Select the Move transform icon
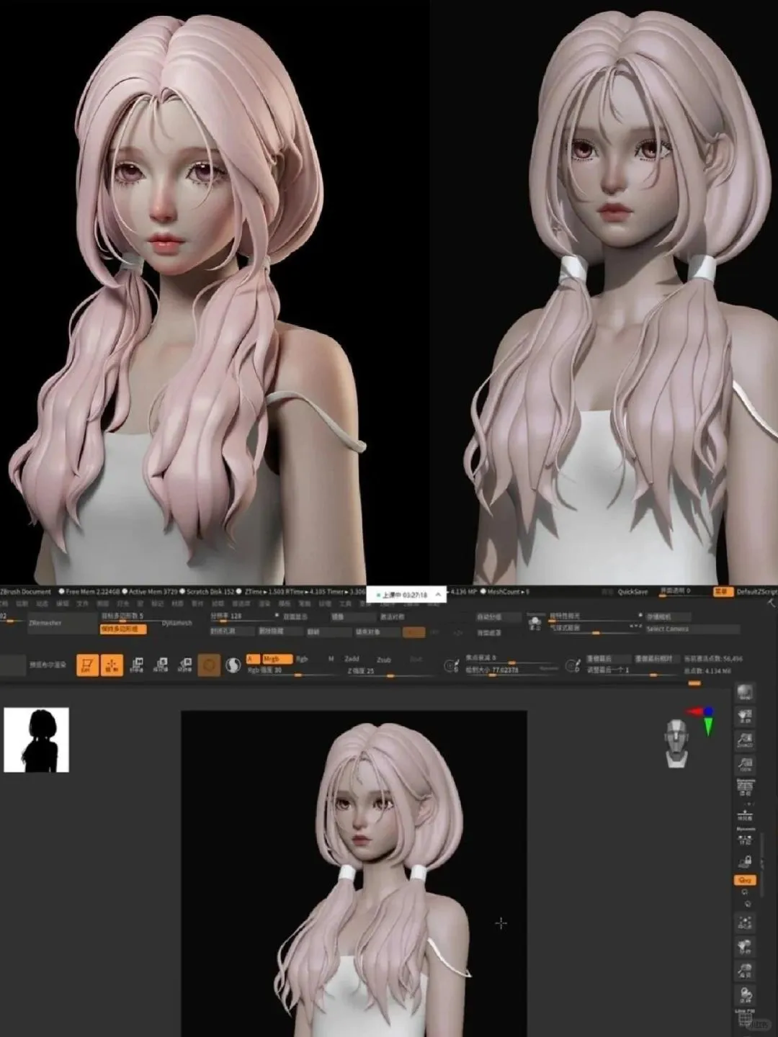Image resolution: width=778 pixels, height=1037 pixels. click(x=137, y=665)
